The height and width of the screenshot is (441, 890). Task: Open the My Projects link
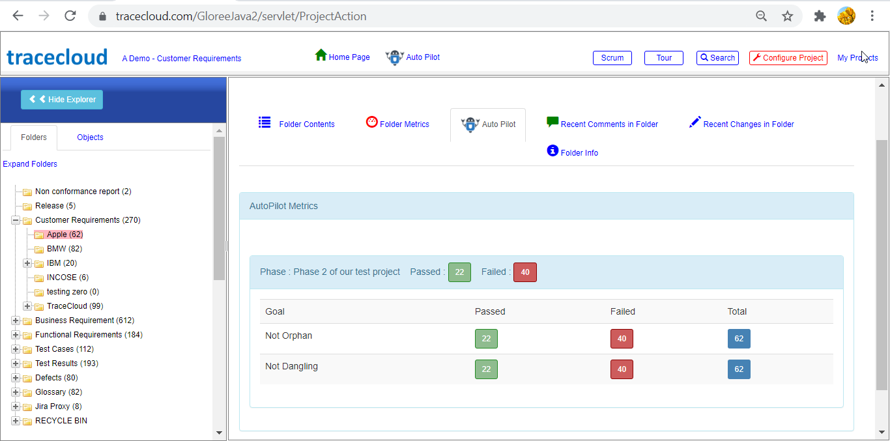click(857, 58)
